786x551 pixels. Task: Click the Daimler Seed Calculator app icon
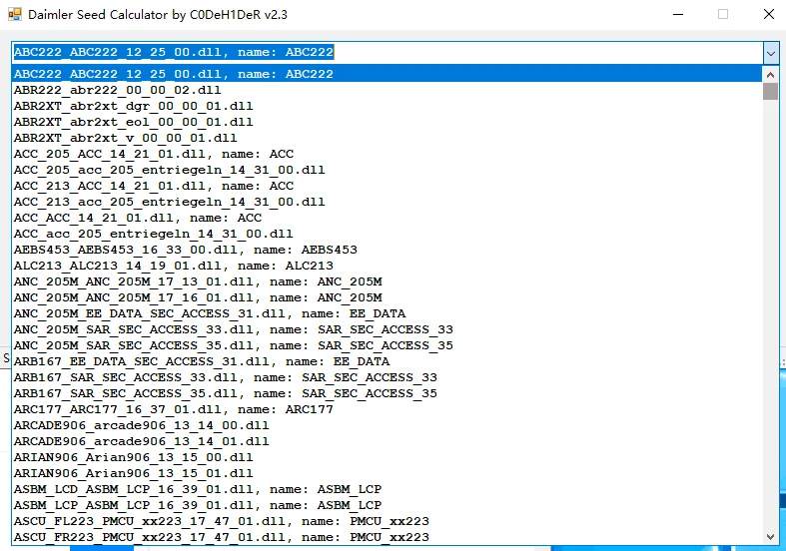click(15, 14)
